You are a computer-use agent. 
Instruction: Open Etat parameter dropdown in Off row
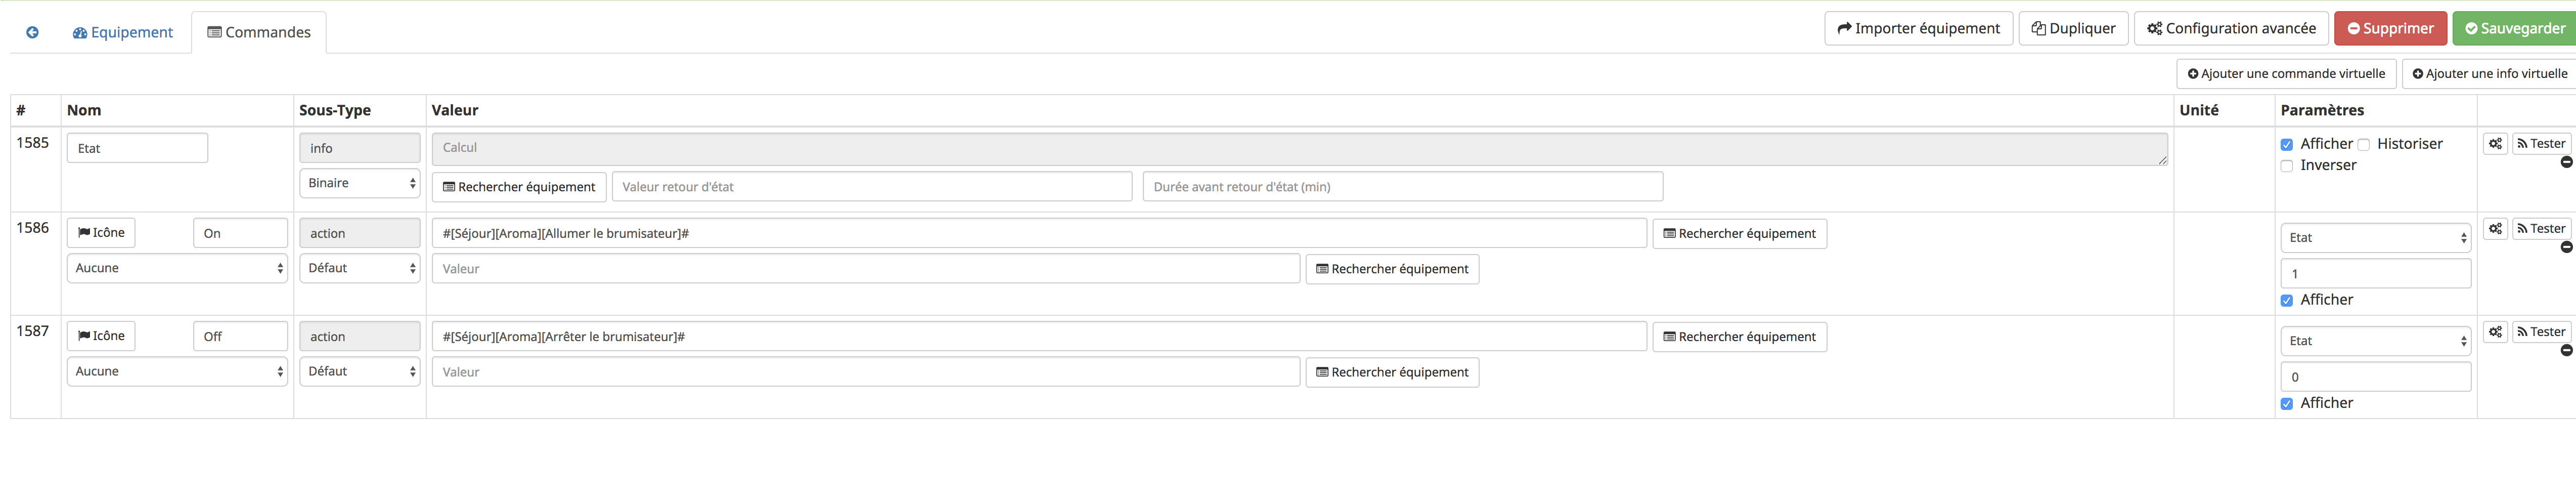tap(2375, 340)
